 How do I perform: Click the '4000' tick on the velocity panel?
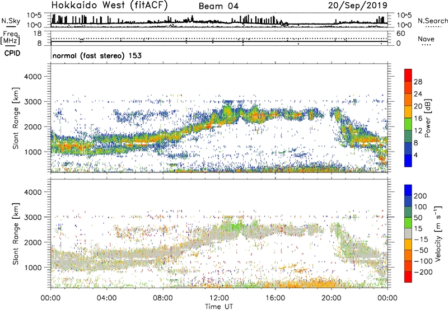point(33,192)
